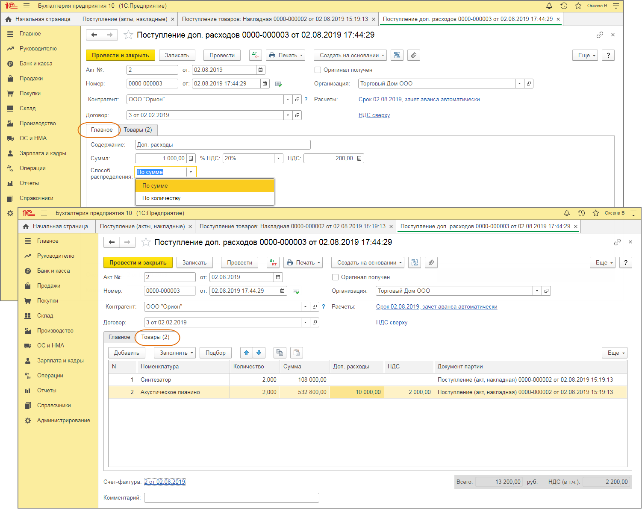This screenshot has width=642, height=509.
Task: Move row up in Товары table
Action: [x=246, y=353]
